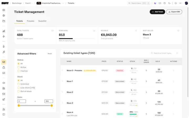The height and width of the screenshot is (118, 189).
Task: Open the megaphone sidebar icon
Action: (4, 83)
